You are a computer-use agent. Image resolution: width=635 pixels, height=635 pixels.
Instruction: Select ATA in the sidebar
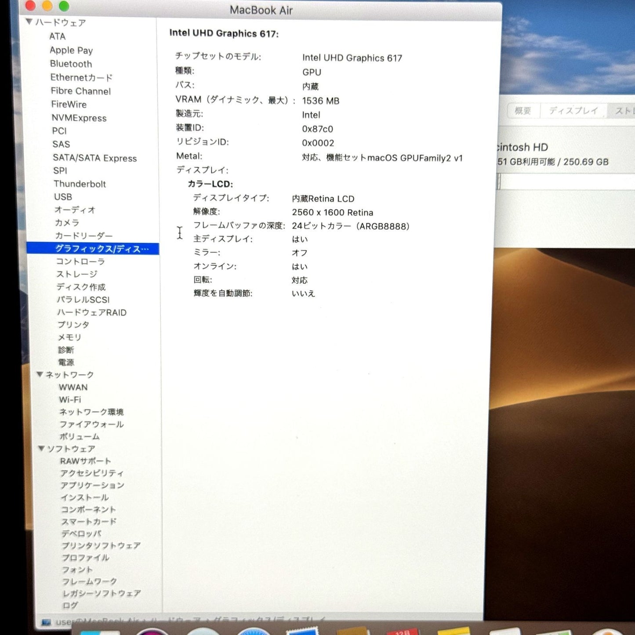(57, 36)
